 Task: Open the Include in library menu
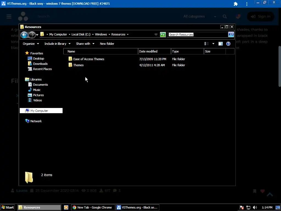57,44
